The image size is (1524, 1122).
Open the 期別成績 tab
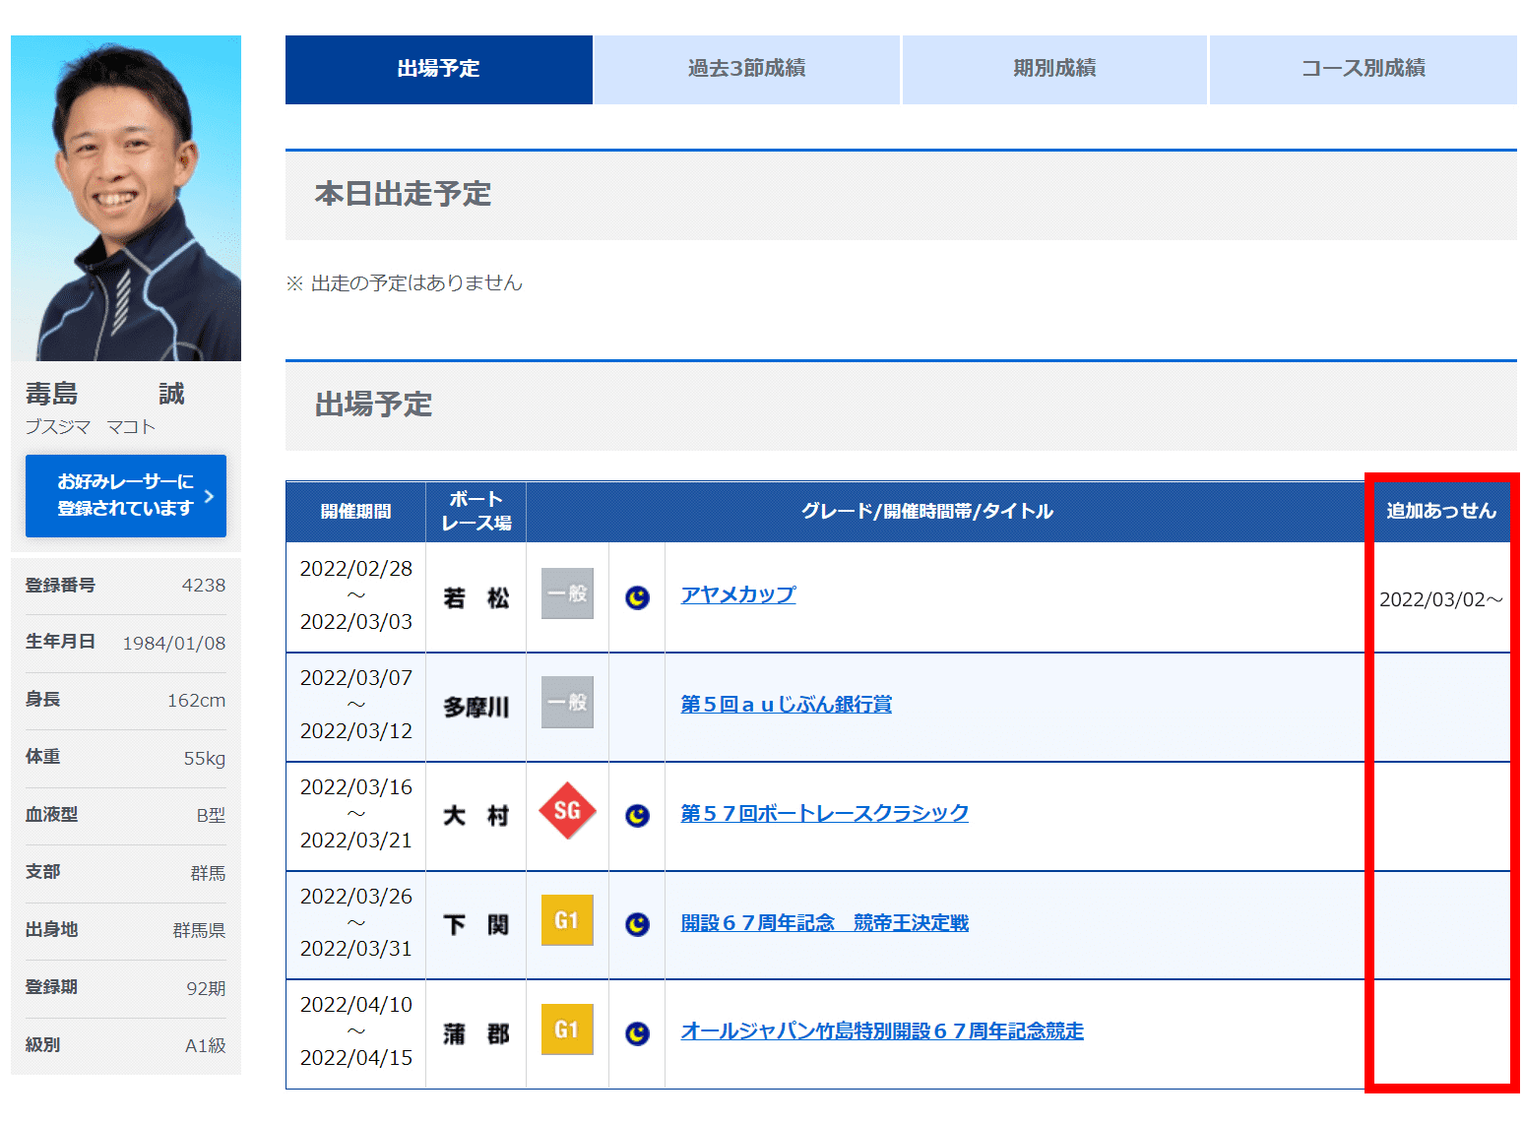pos(1053,69)
